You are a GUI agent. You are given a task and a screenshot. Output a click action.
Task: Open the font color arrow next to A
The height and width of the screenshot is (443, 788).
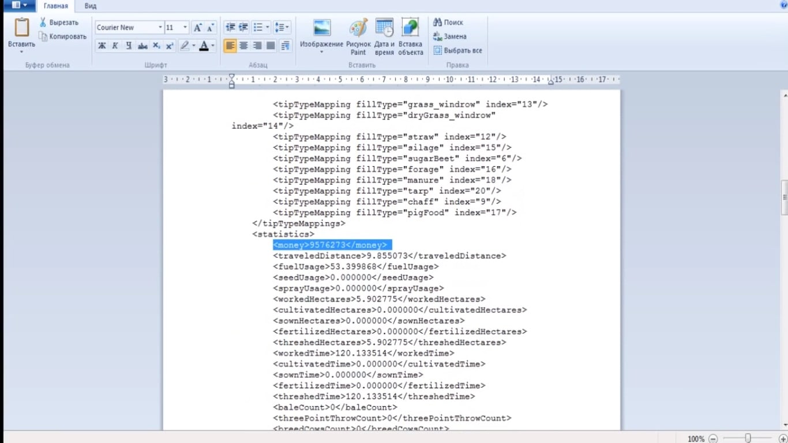213,46
